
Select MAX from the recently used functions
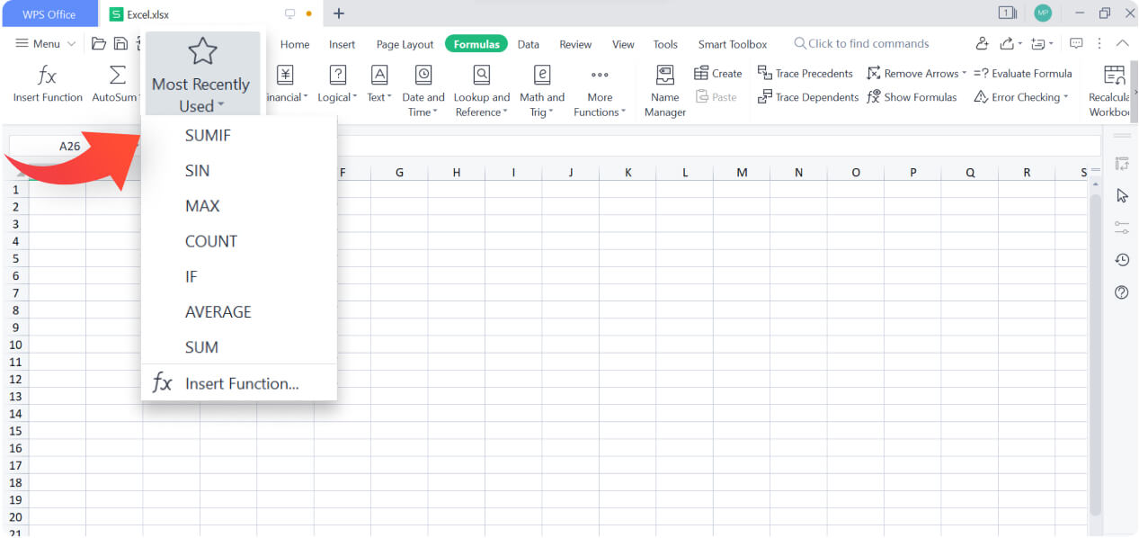tap(202, 205)
